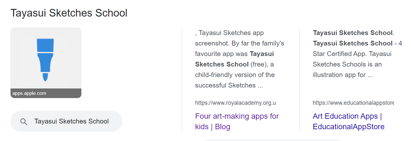
Task: Click bold 'Sketches School' in first snippet
Action: 222,64
